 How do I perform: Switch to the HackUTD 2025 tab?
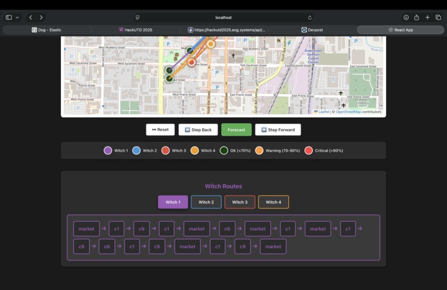(x=135, y=29)
